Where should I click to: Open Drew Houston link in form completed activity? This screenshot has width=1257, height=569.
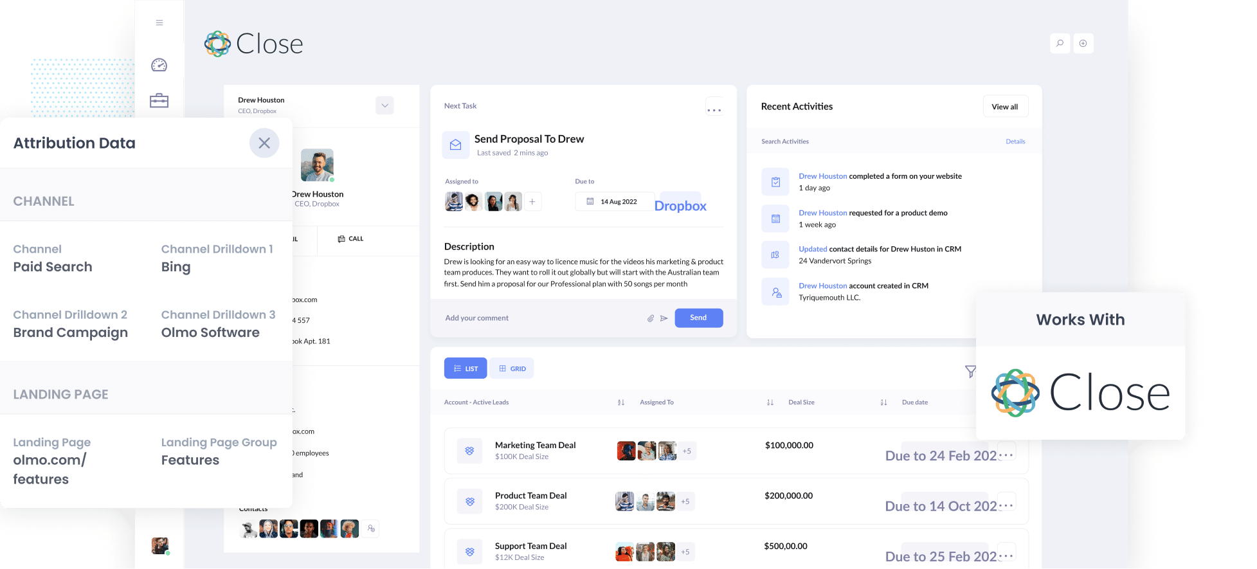(x=822, y=176)
